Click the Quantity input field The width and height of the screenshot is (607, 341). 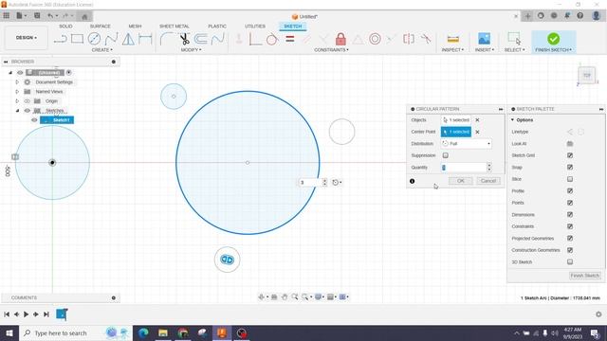[464, 168]
